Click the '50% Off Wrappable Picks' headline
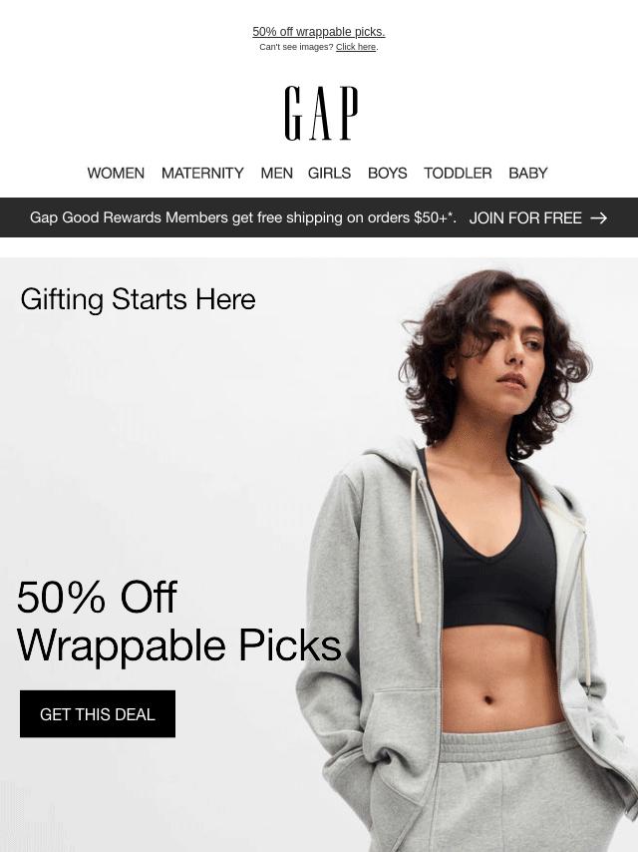This screenshot has height=852, width=638. [x=179, y=621]
